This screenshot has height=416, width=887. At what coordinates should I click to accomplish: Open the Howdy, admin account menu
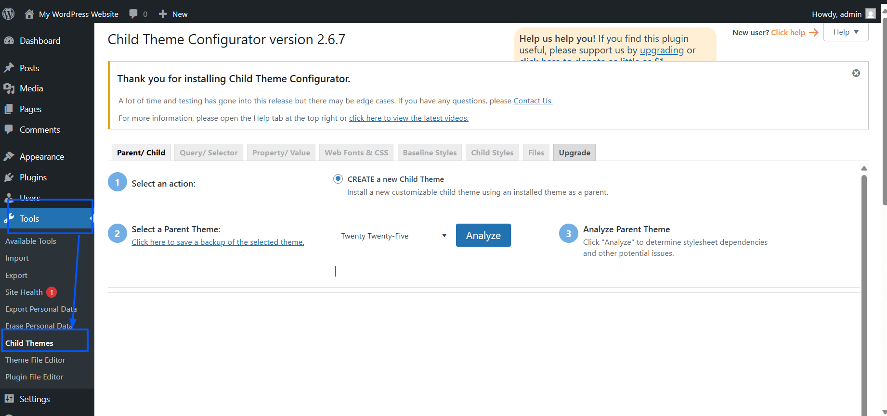coord(836,14)
